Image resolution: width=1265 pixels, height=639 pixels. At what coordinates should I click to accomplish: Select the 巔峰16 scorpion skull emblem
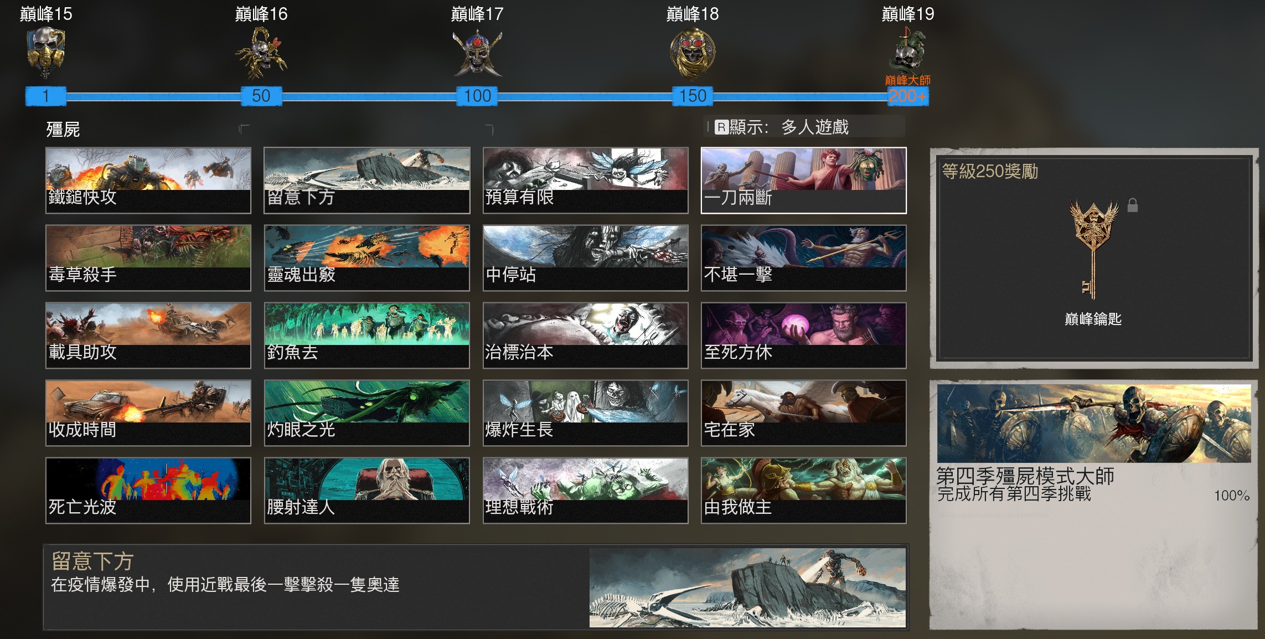(261, 53)
